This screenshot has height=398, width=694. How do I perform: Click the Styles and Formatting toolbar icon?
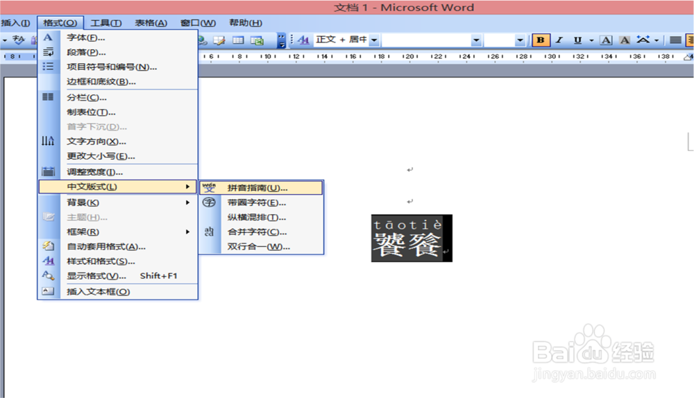click(303, 40)
